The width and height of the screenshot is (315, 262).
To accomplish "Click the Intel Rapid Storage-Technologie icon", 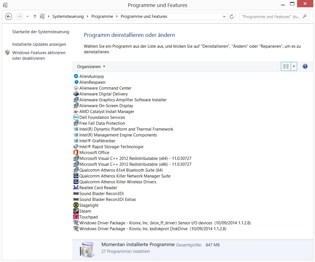I will click(76, 146).
